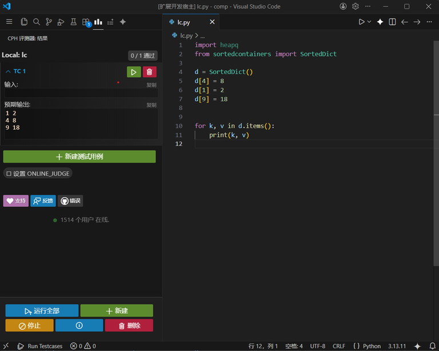Screen dimensions: 439x351
Task: Click the 0 / 1 passed badge
Action: coord(143,55)
